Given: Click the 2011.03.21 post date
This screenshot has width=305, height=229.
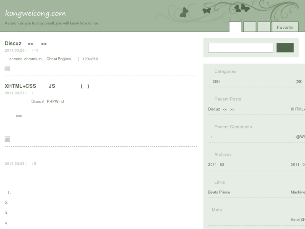Looking at the screenshot, I should pyautogui.click(x=14, y=93).
